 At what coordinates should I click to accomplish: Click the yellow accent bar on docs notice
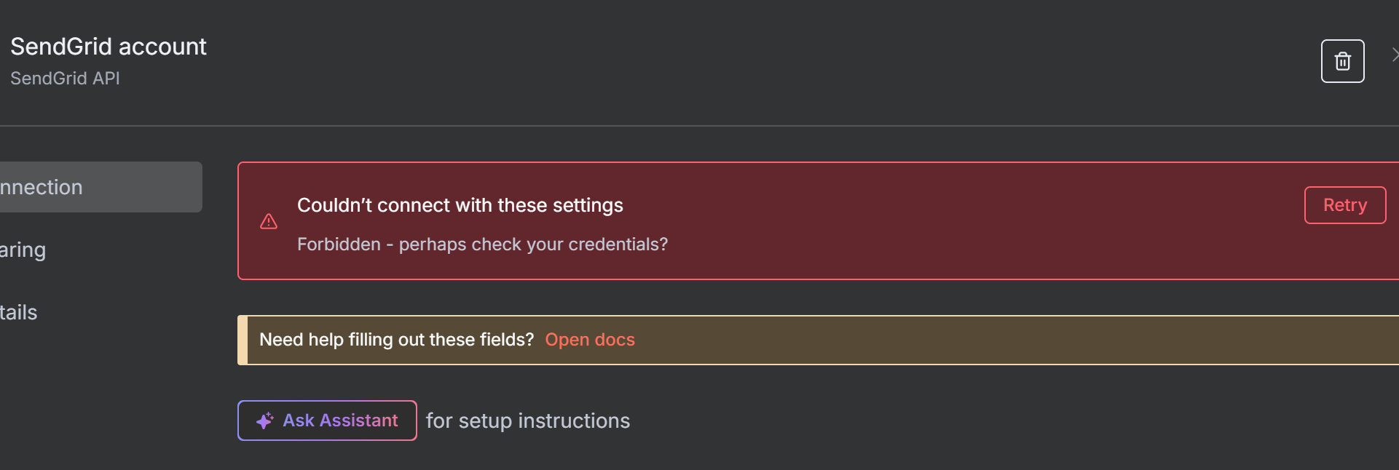[x=243, y=340]
